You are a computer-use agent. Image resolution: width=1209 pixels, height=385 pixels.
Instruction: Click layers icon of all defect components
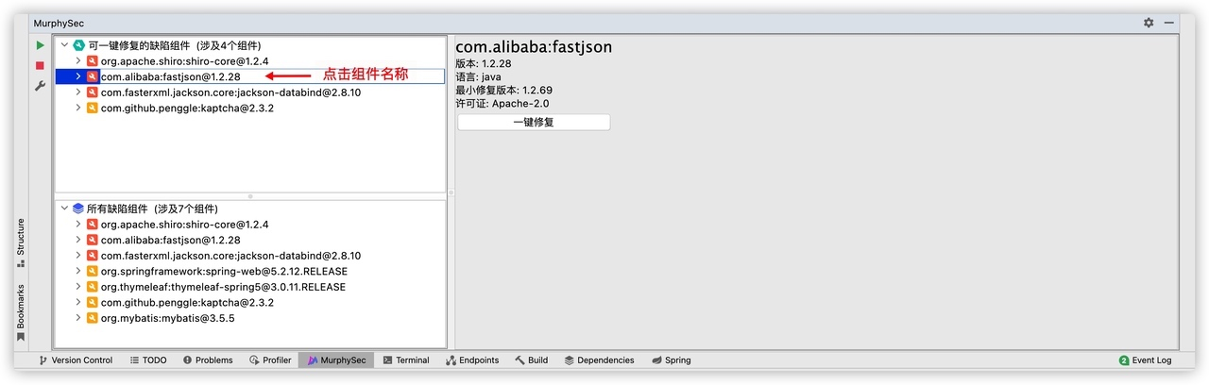(78, 209)
